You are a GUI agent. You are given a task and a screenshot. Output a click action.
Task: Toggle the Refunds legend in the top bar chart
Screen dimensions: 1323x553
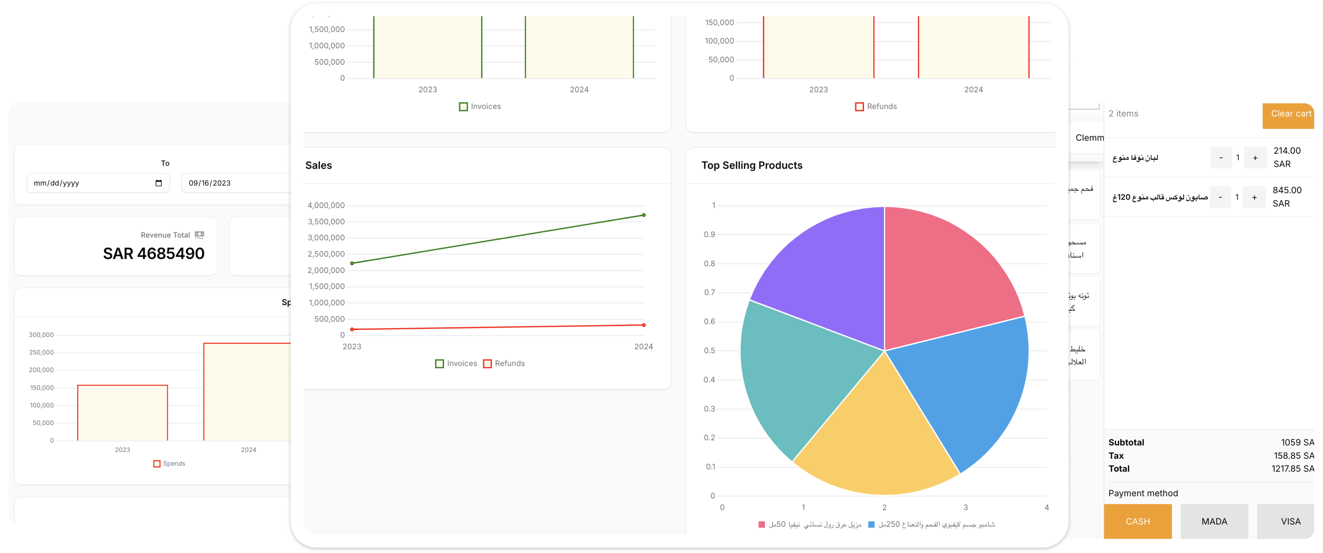click(x=876, y=107)
